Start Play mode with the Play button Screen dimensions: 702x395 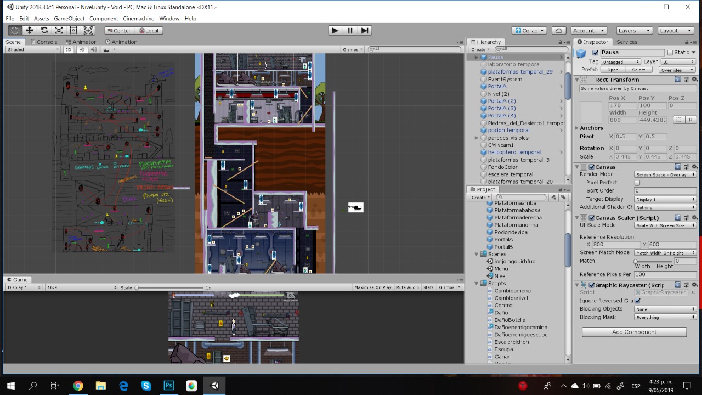point(335,31)
